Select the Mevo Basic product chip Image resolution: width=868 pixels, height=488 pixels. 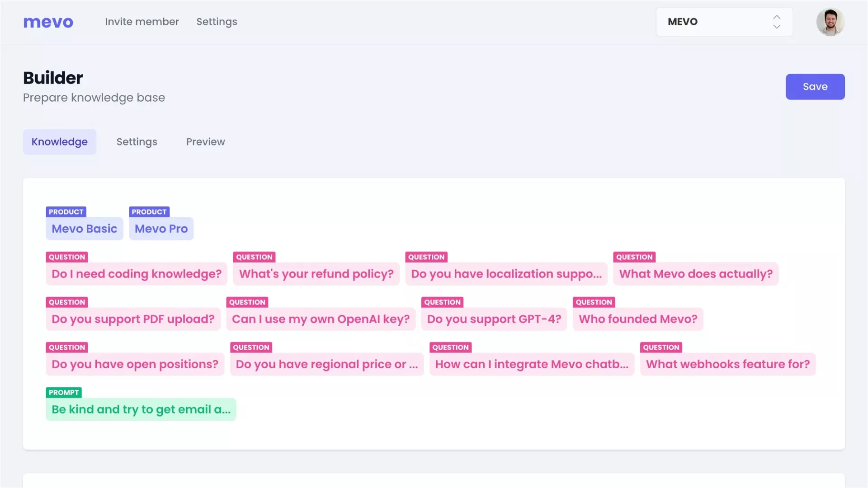coord(84,229)
